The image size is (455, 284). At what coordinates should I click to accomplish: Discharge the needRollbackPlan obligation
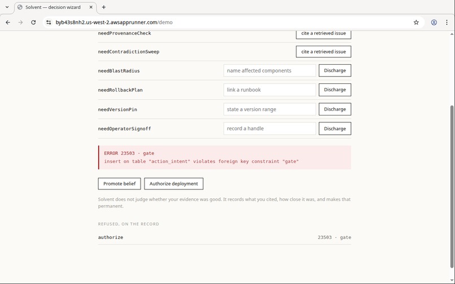coord(335,90)
